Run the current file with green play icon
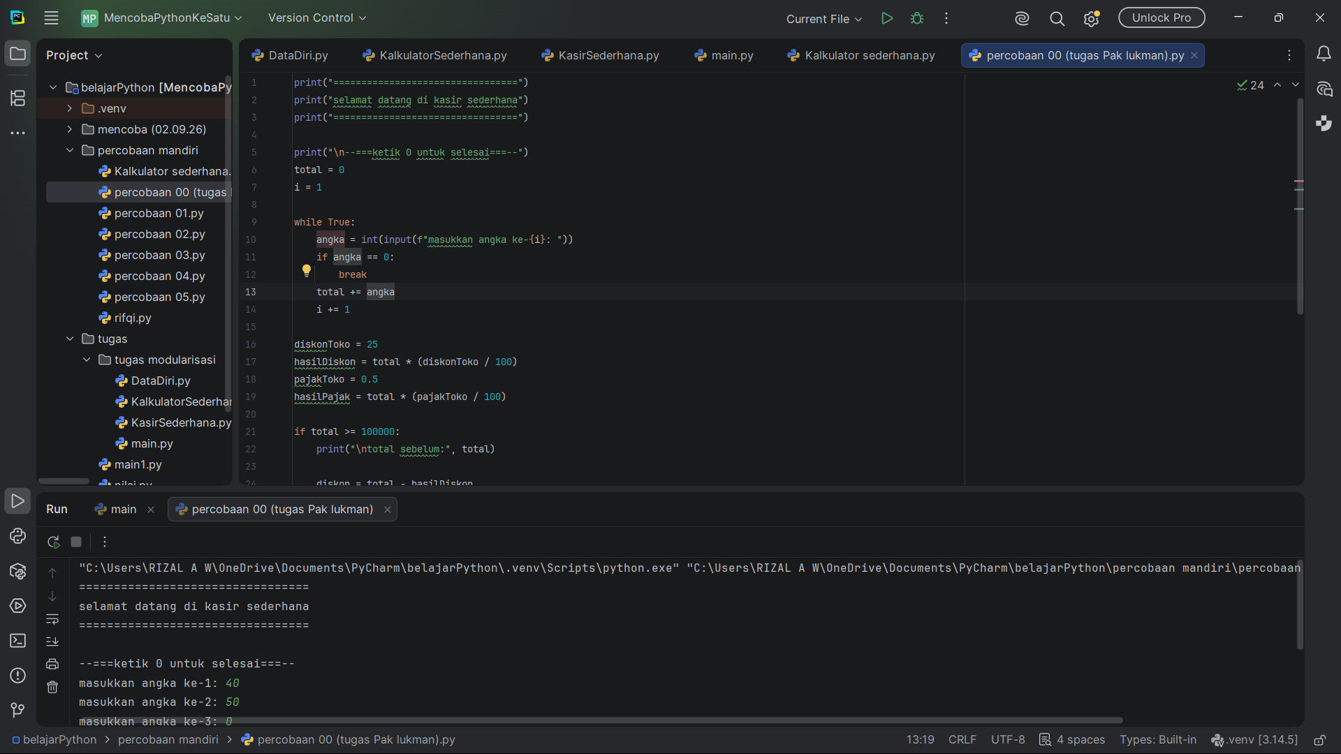 (887, 18)
